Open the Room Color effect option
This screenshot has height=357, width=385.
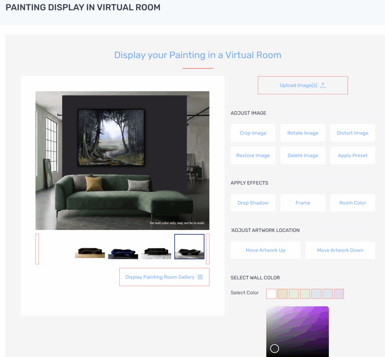(x=353, y=202)
